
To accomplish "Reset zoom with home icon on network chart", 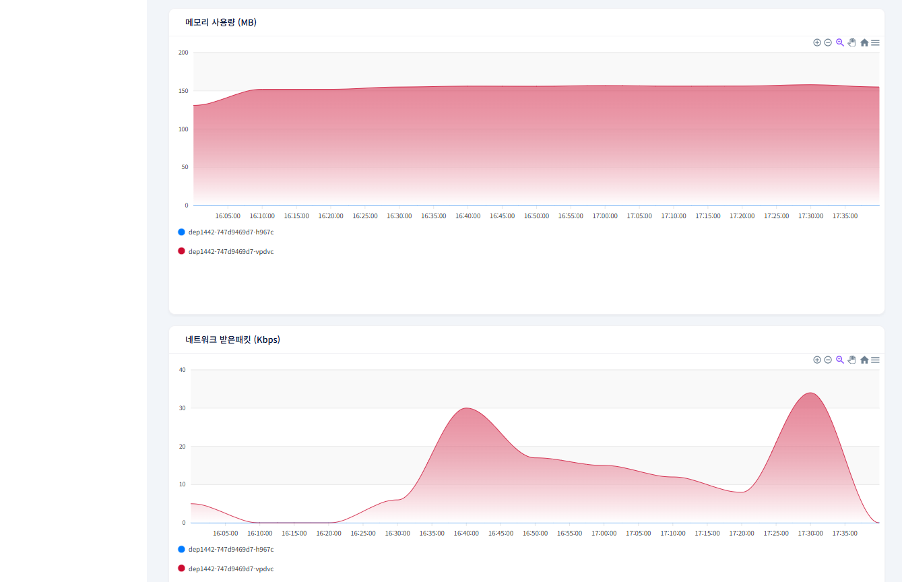I will click(x=864, y=360).
